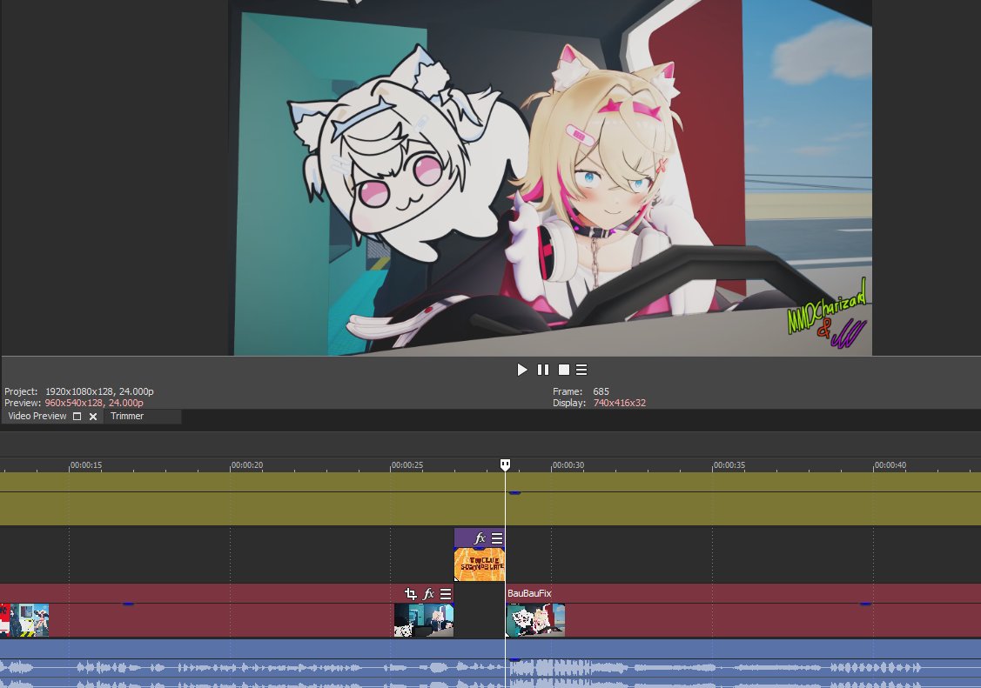Open the preview transport hamburger menu
The height and width of the screenshot is (688, 981).
pos(581,370)
